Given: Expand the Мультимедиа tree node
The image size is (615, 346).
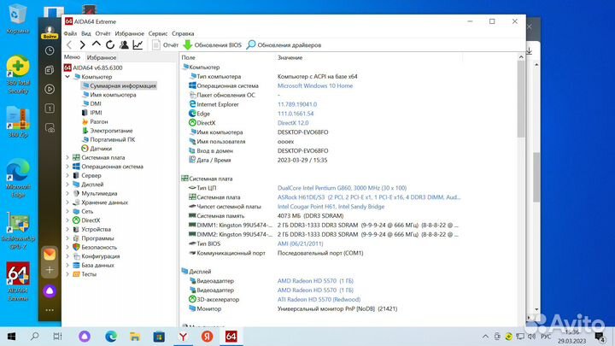Looking at the screenshot, I should click(67, 193).
